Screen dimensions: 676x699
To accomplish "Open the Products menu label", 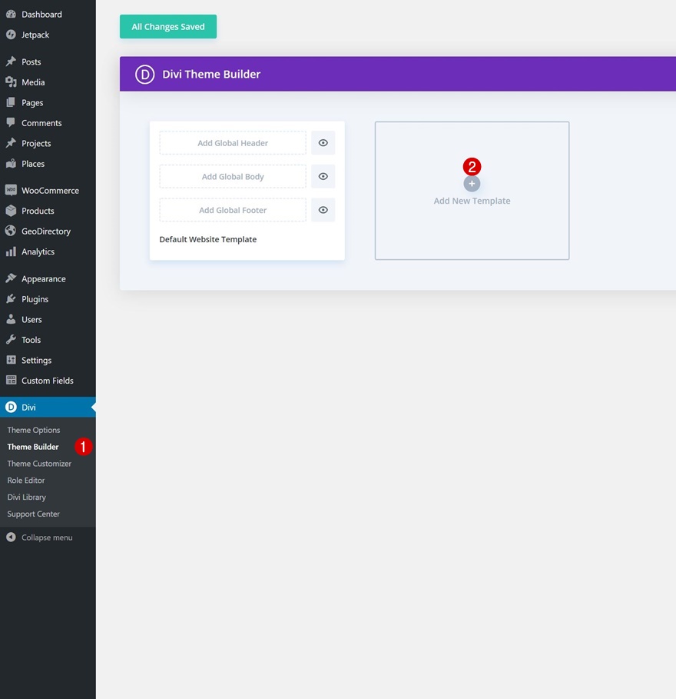I will point(38,211).
